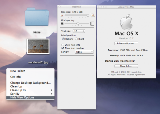The height and width of the screenshot is (114, 160).
Task: Expand the Clean Up By submenu
Action: 30,90
